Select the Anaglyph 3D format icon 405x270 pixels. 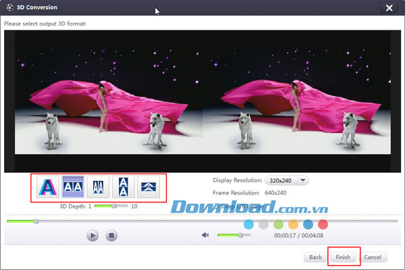pyautogui.click(x=48, y=186)
